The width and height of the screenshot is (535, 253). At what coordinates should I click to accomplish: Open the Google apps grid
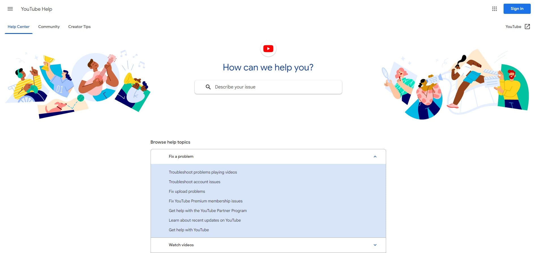[x=495, y=9]
